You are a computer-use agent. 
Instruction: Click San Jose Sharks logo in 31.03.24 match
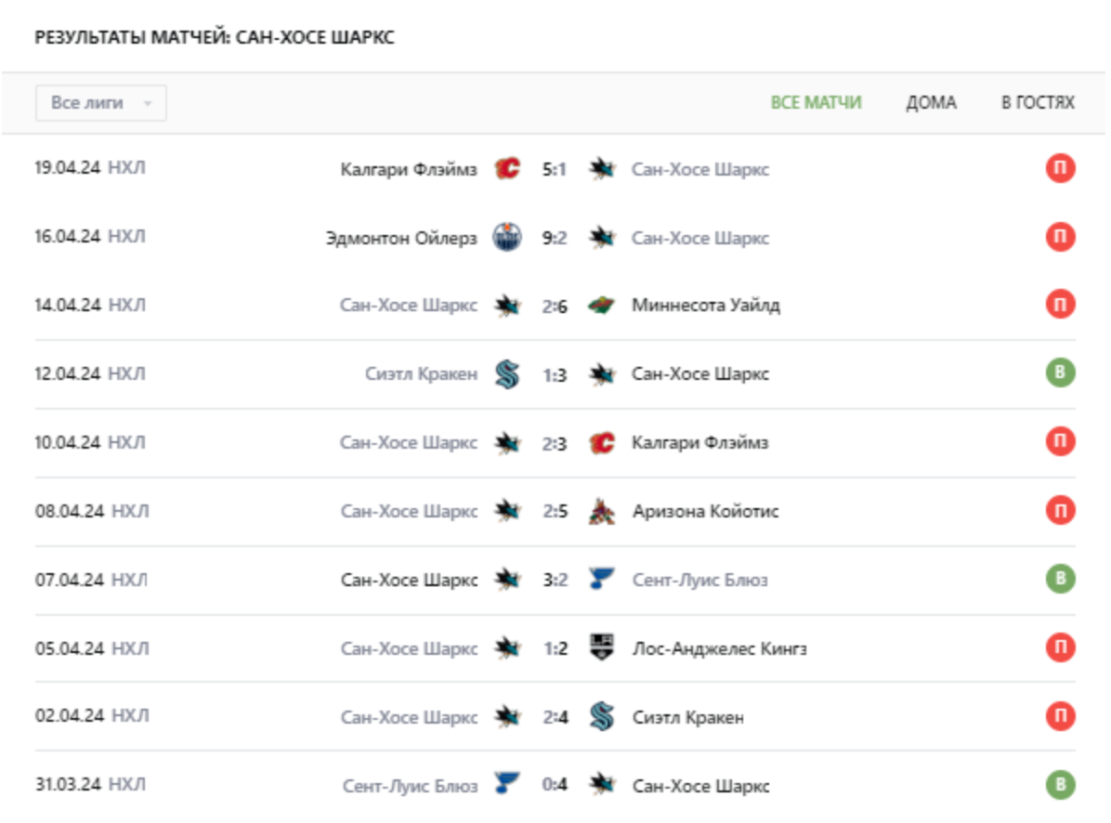click(x=602, y=786)
